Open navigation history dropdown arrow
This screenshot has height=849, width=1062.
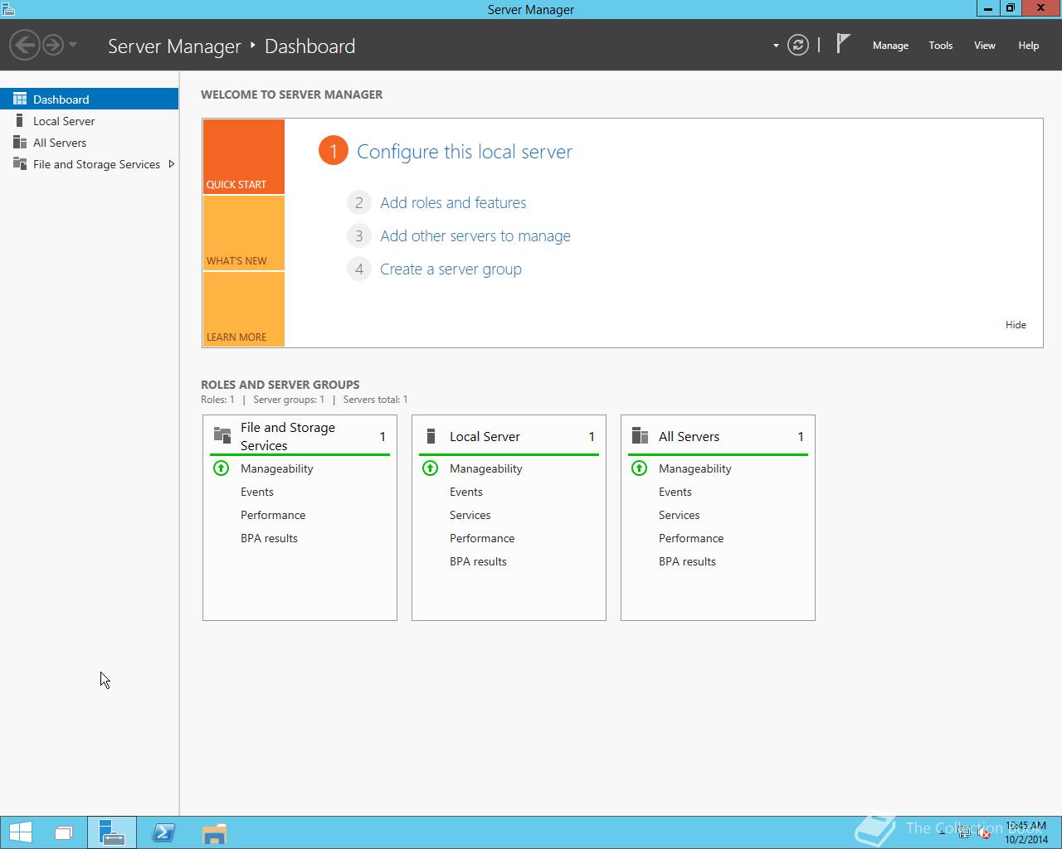point(73,45)
